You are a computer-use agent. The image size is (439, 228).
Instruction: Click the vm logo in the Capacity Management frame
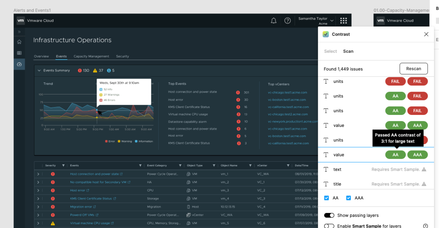coord(380,20)
